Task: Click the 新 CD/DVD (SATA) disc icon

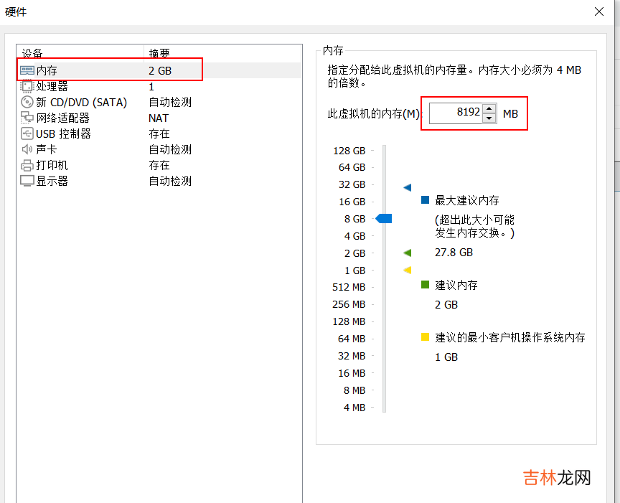Action: [x=27, y=102]
